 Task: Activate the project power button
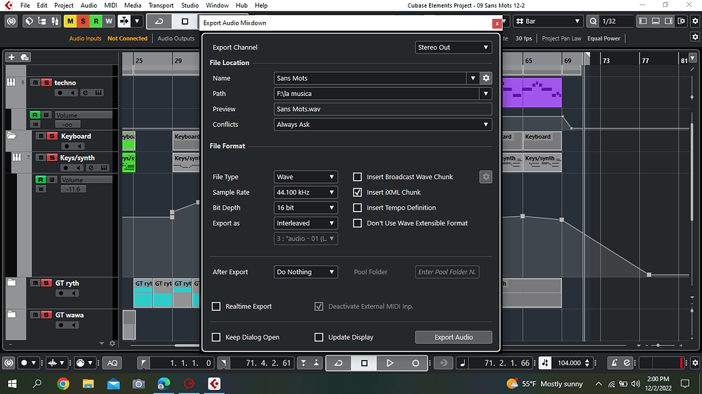[x=11, y=21]
